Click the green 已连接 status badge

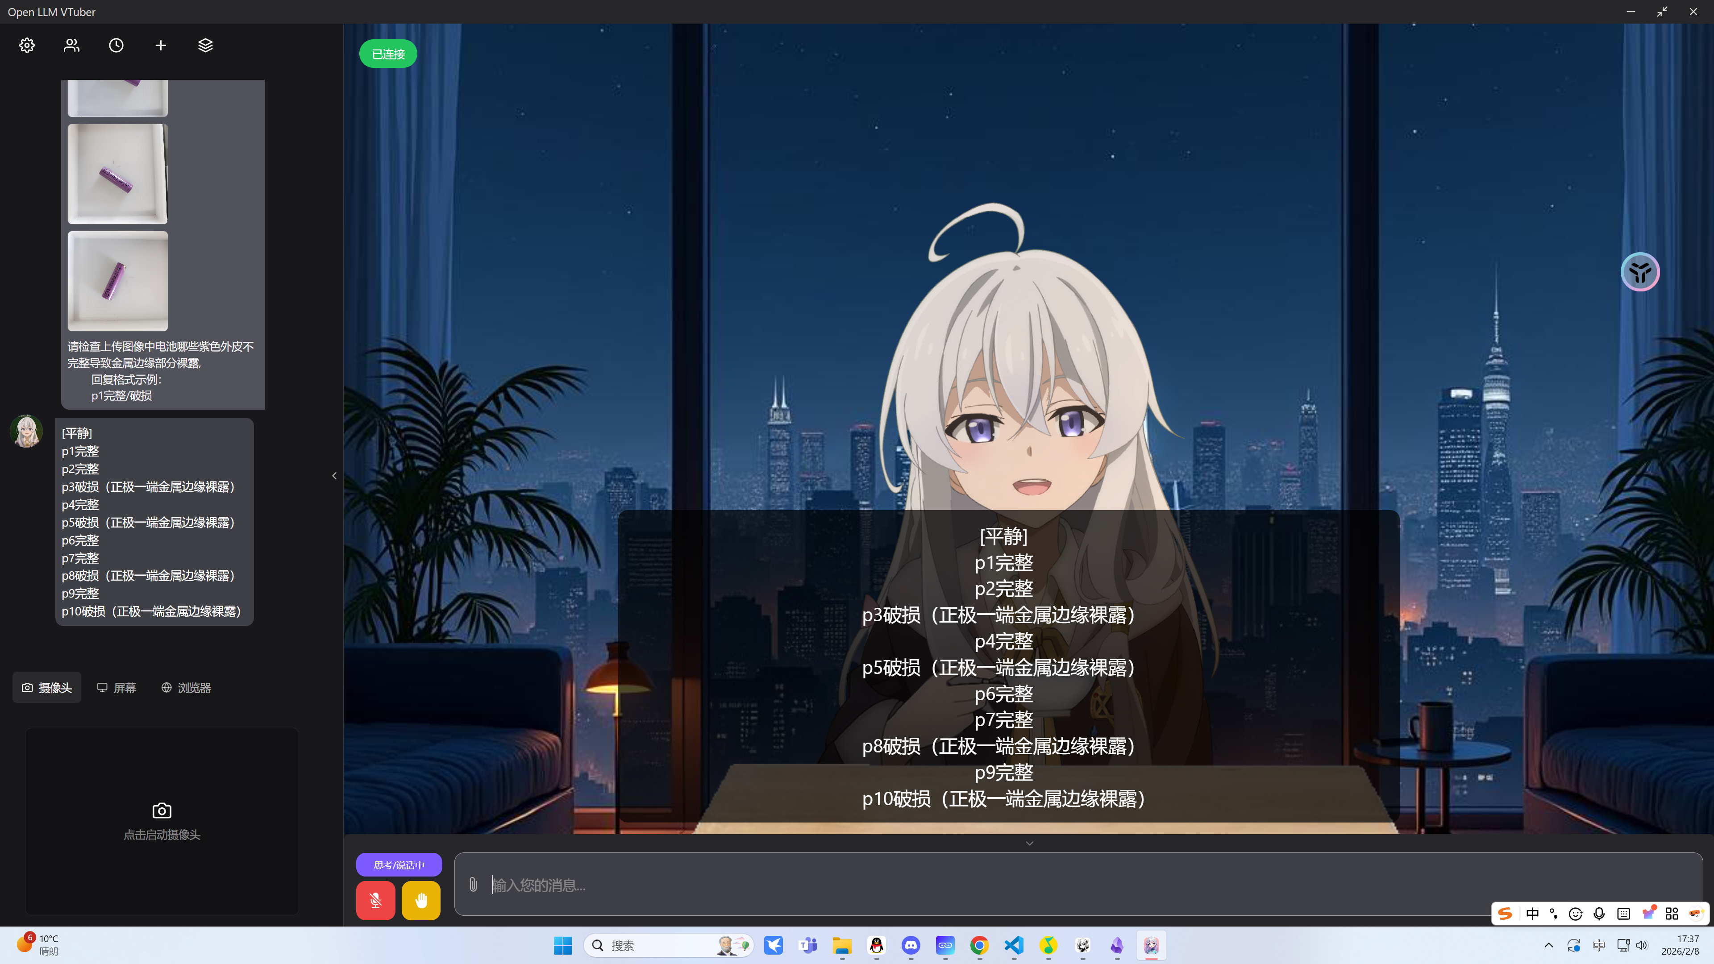click(387, 53)
